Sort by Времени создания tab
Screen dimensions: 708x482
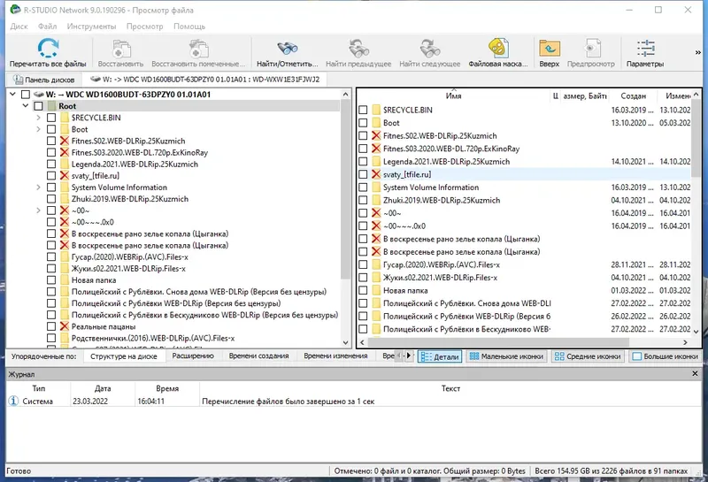tap(258, 356)
